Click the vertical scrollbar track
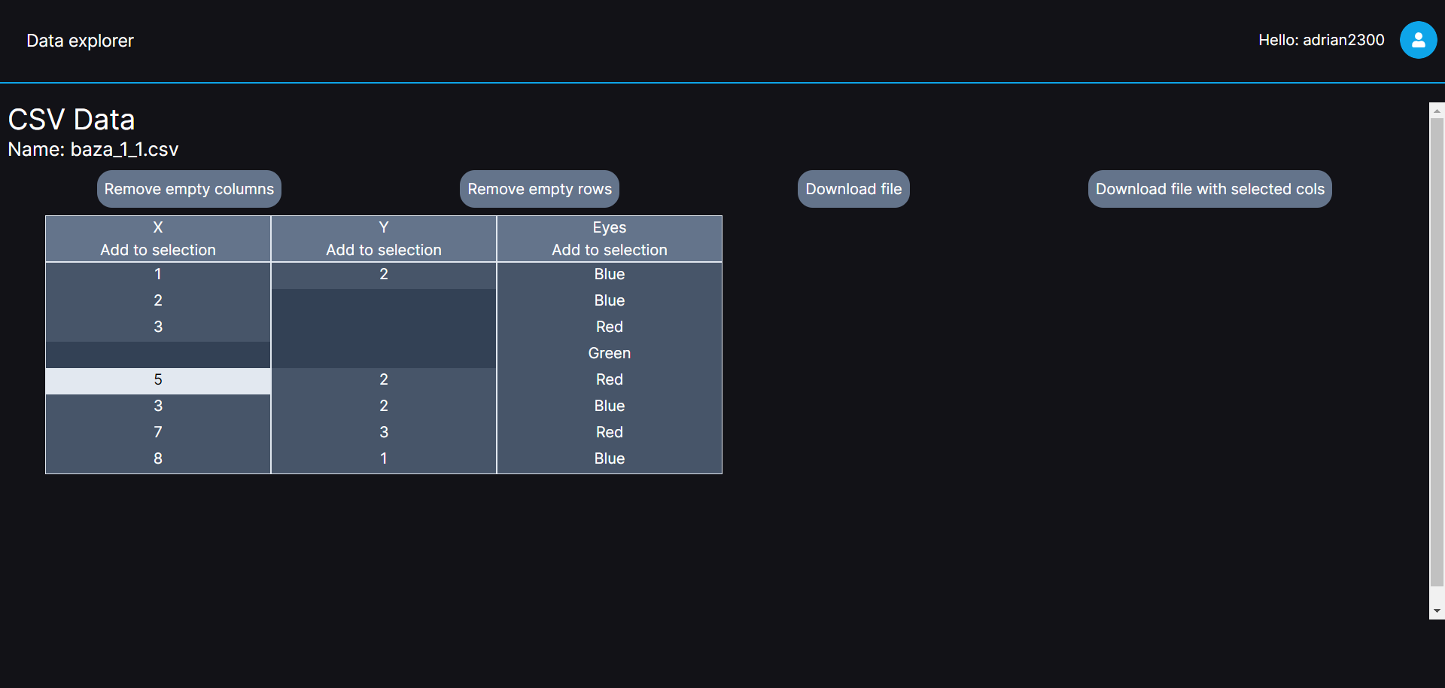Screen dimensions: 1445x688 1437,361
